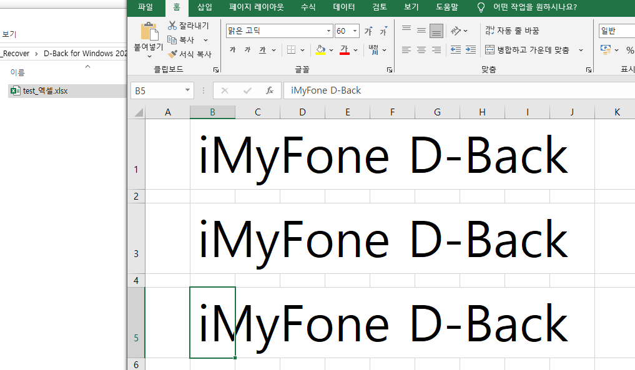Viewport: 635px width, 370px height.
Task: Confirm formula bar entry checkmark
Action: tap(247, 90)
